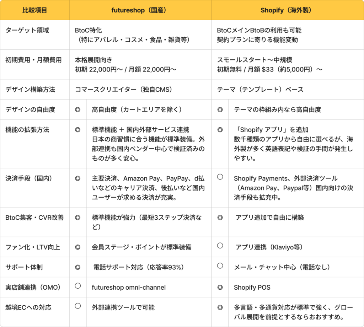The image size is (364, 327).
Task: Click '（特にアパレル・コスメ・食品・雑貨等）' text
Action: coord(134,40)
